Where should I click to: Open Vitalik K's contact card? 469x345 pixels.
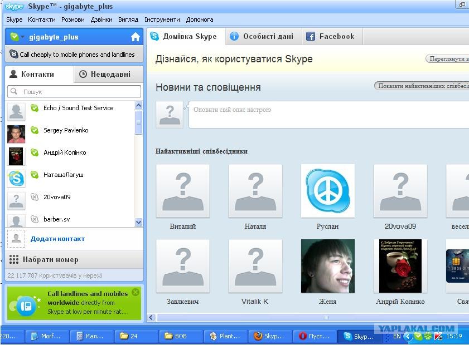255,266
